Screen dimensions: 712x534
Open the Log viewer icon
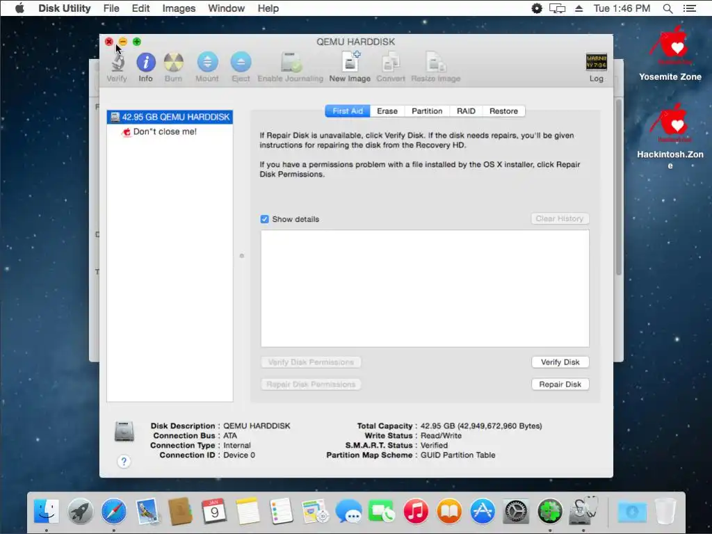(x=596, y=62)
